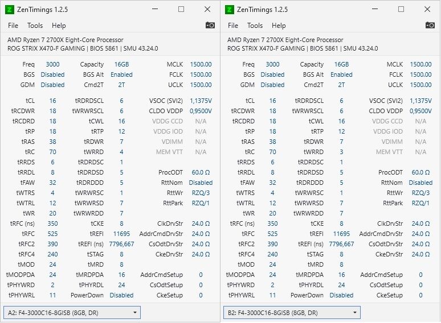Click the tPHYRDL value 24 in right window

click(x=341, y=285)
